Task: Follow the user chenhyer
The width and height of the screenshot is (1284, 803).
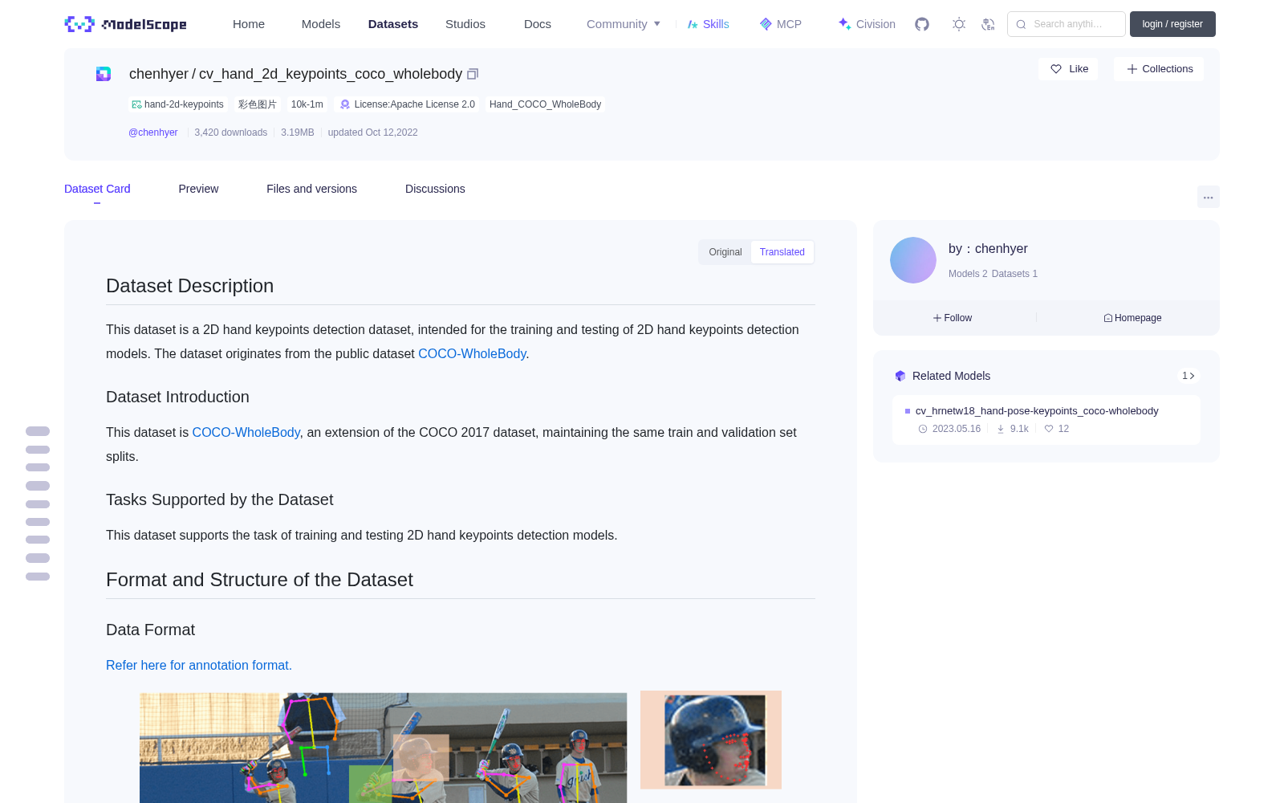Action: (953, 318)
